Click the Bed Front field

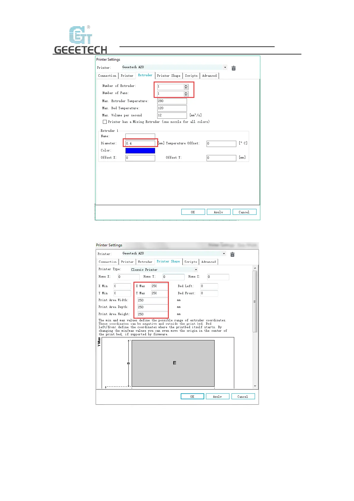click(x=209, y=293)
